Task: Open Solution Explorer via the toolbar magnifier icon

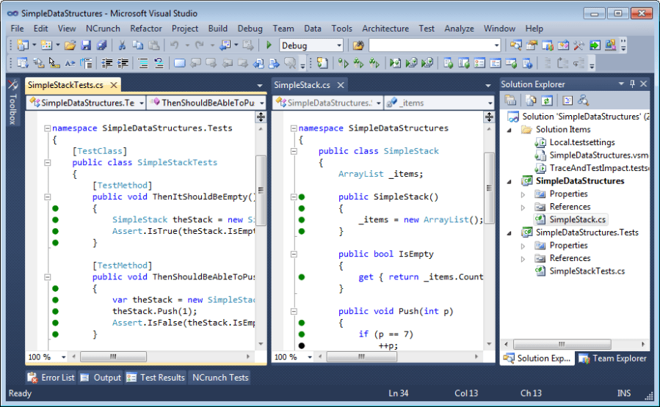Action: [x=515, y=45]
